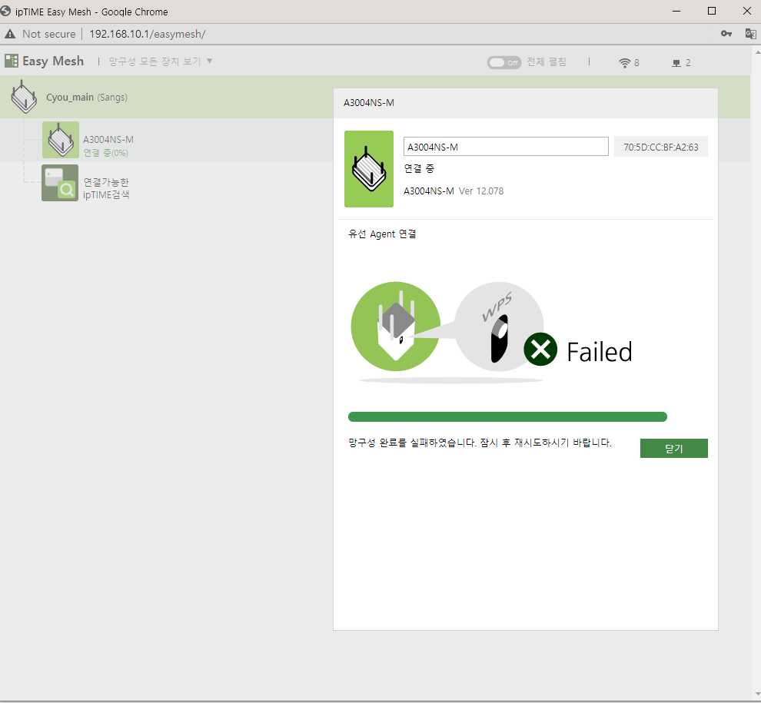Image resolution: width=761 pixels, height=703 pixels.
Task: Click the Easy Mesh logo icon
Action: (12, 61)
